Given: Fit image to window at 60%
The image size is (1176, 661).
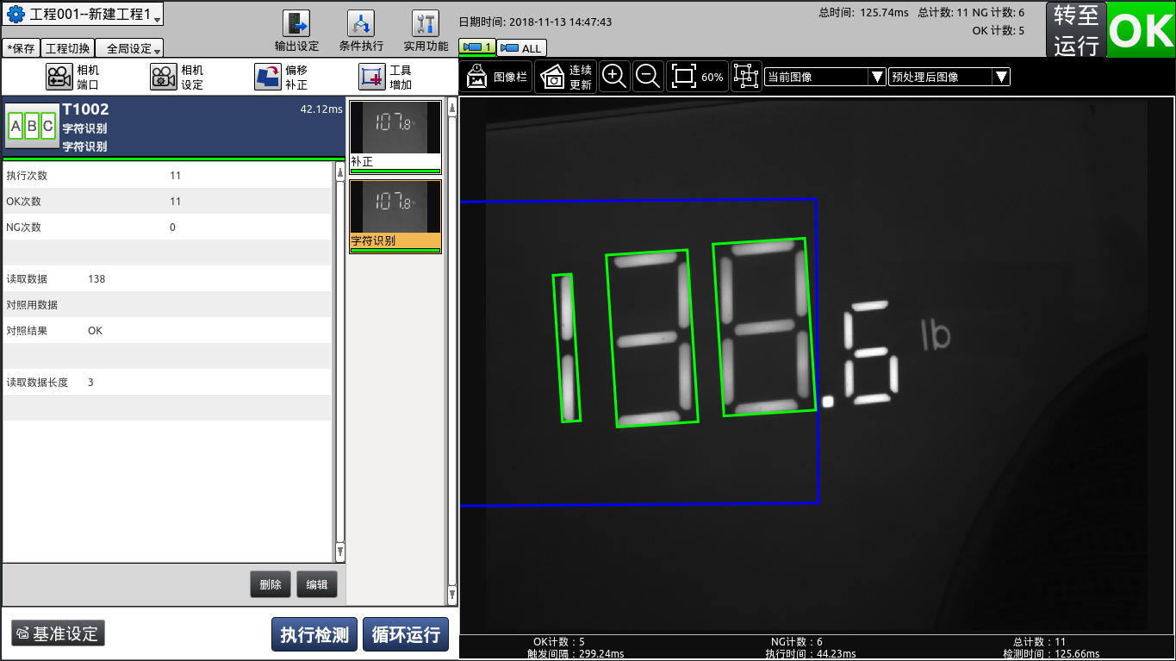Looking at the screenshot, I should tap(697, 77).
